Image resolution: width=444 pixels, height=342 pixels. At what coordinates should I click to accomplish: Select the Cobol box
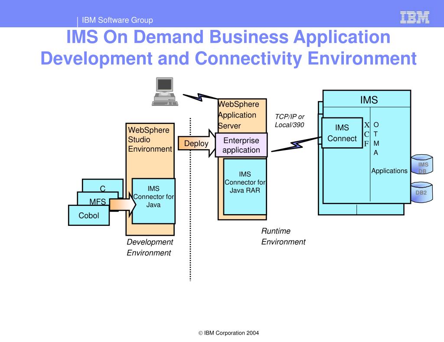pos(89,215)
